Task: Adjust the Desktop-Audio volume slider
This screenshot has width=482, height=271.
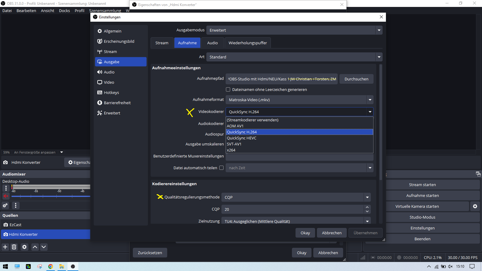Action: tap(51, 196)
